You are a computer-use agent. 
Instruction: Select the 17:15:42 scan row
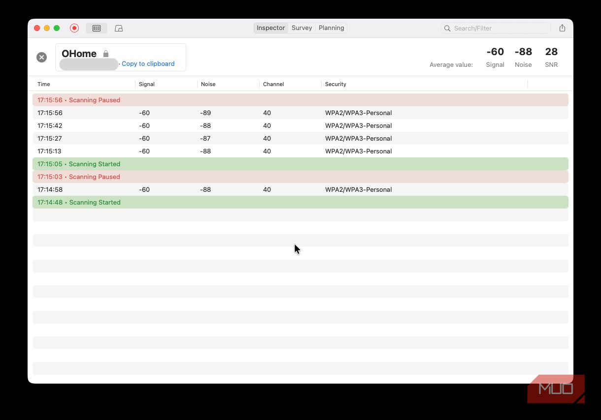[300, 125]
